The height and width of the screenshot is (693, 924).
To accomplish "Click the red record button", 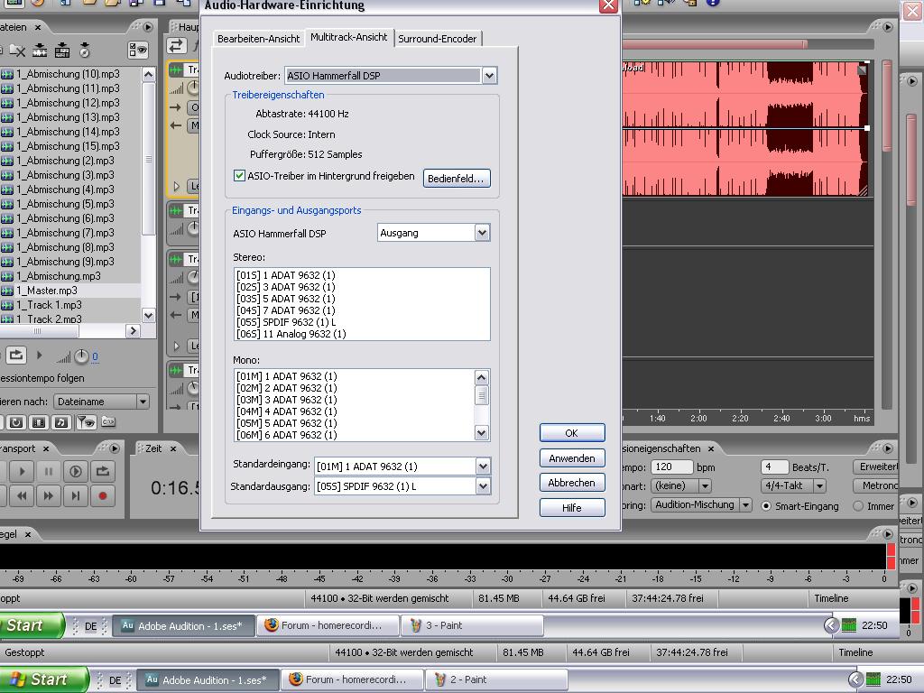I will coord(103,495).
